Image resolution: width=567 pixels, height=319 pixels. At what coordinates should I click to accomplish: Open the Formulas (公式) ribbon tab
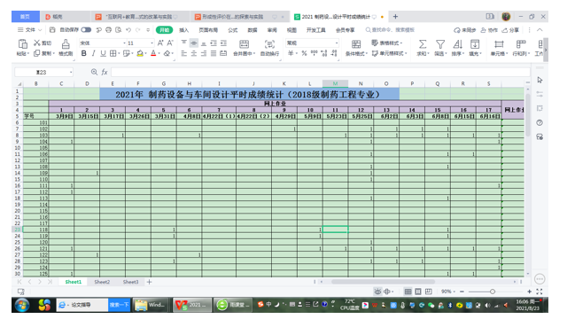[x=232, y=30]
